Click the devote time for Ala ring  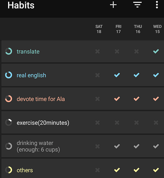[9, 99]
